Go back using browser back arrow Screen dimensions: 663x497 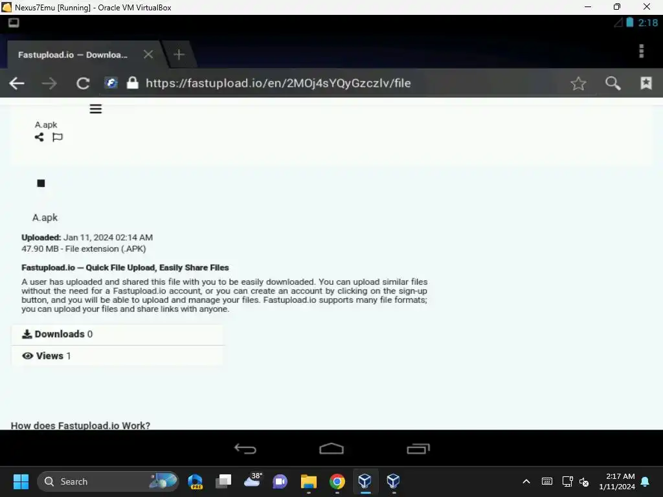click(17, 83)
